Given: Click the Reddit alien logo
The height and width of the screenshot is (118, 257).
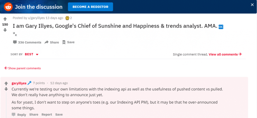Looking at the screenshot, I should click(x=8, y=7).
